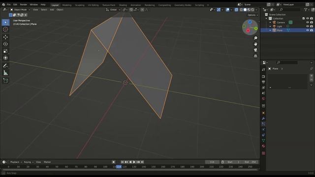This screenshot has width=315, height=177.
Task: Expand the Camera tree item
Action: [270, 22]
